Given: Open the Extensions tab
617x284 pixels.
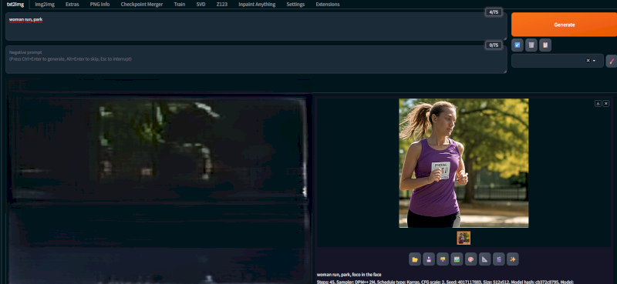Looking at the screenshot, I should 327,5.
